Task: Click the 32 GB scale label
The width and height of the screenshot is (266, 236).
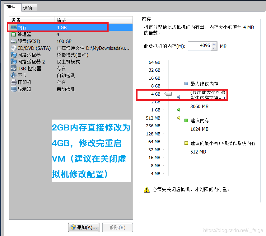Action: click(x=154, y=70)
